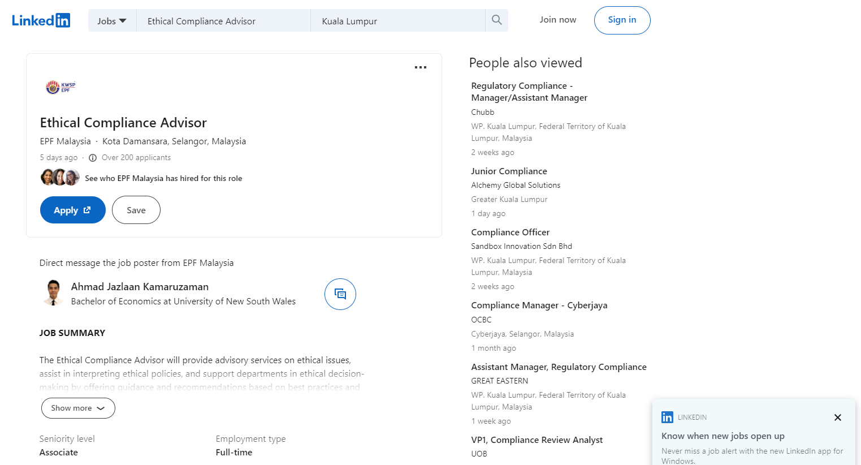Click 'Kota Damansara, Selangor, Malaysia' location text
The height and width of the screenshot is (465, 861).
click(174, 141)
